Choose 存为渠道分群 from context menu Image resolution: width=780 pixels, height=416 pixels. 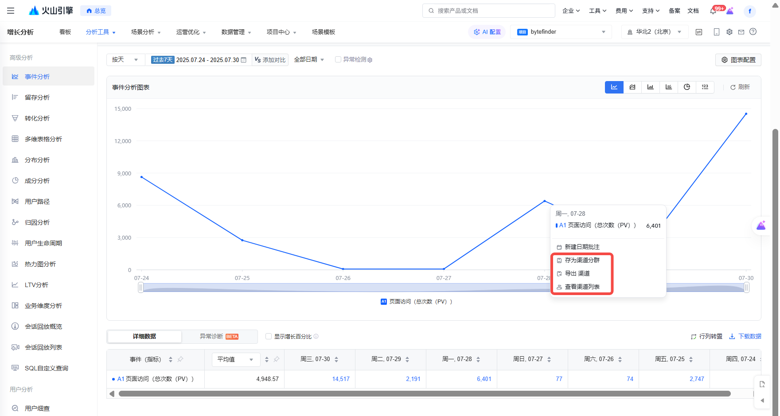pos(581,260)
